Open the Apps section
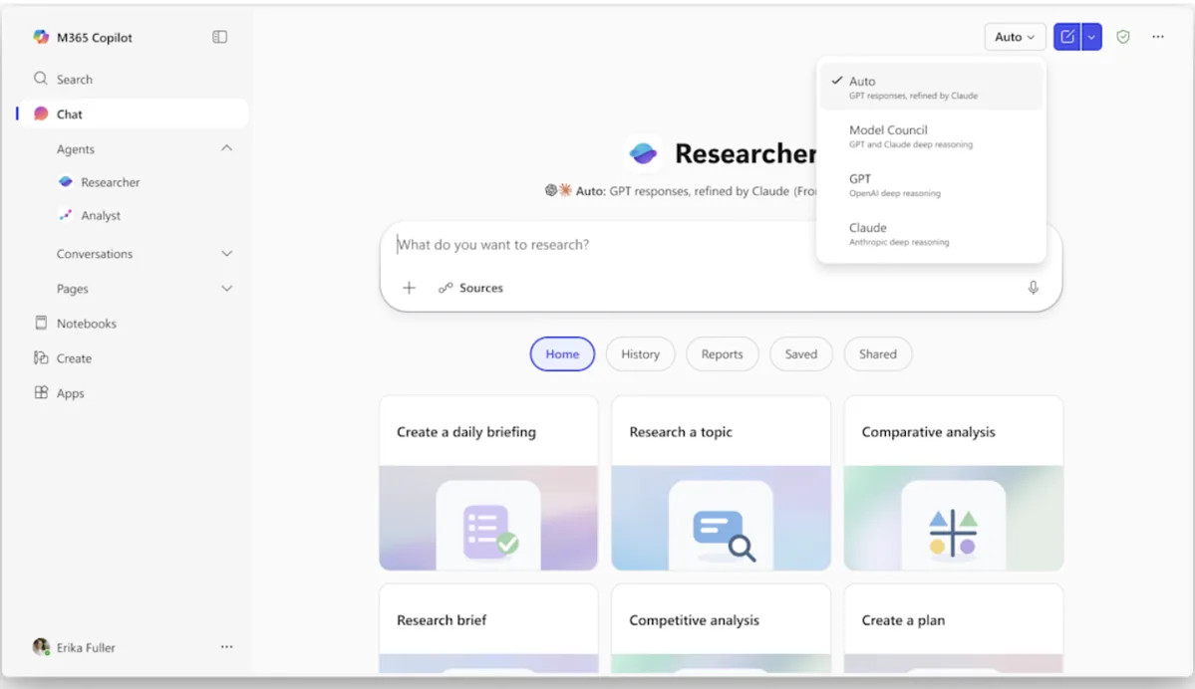 [x=71, y=392]
